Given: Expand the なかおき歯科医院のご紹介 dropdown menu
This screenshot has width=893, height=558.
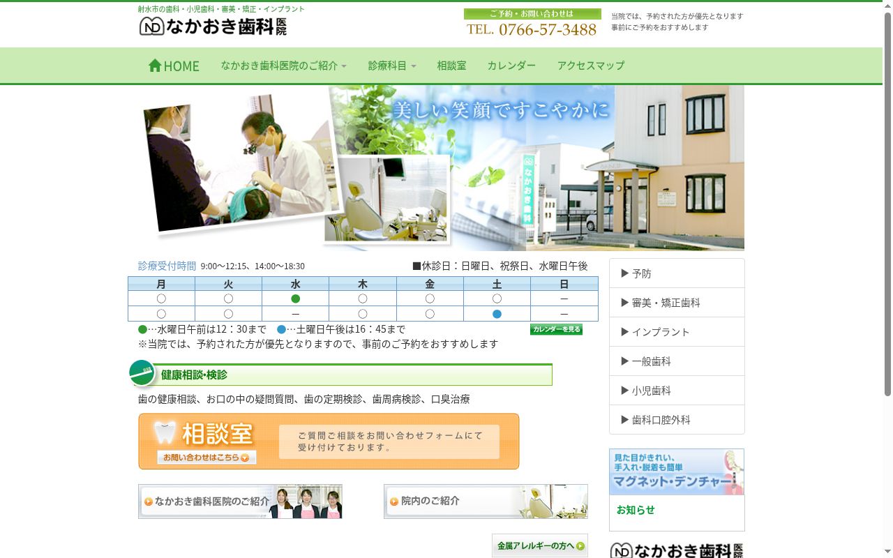Looking at the screenshot, I should pyautogui.click(x=283, y=66).
